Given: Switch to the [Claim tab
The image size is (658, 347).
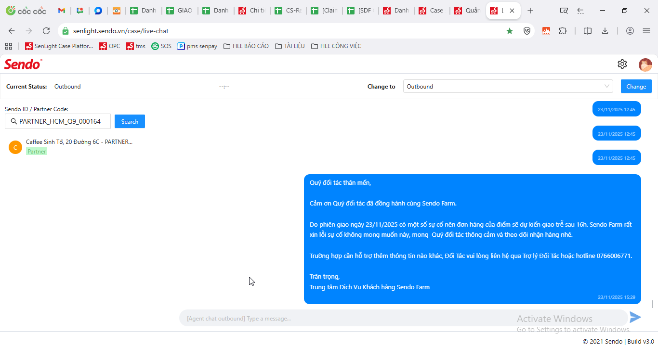Looking at the screenshot, I should click(324, 11).
